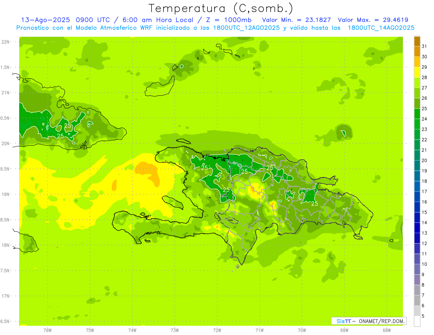Click the "68W" longitude label
This screenshot has width=434, height=335.
click(387, 330)
